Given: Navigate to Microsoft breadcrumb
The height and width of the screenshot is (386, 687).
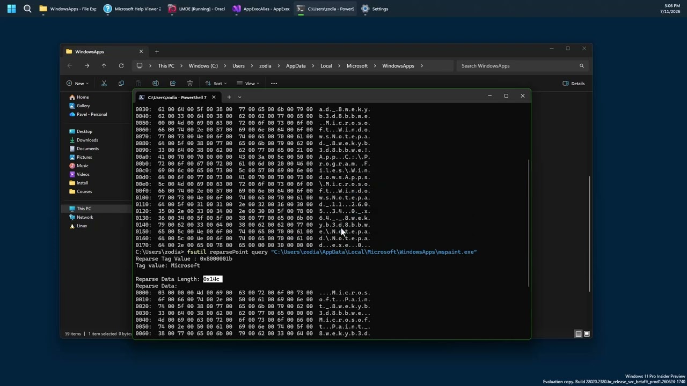Looking at the screenshot, I should click(357, 66).
